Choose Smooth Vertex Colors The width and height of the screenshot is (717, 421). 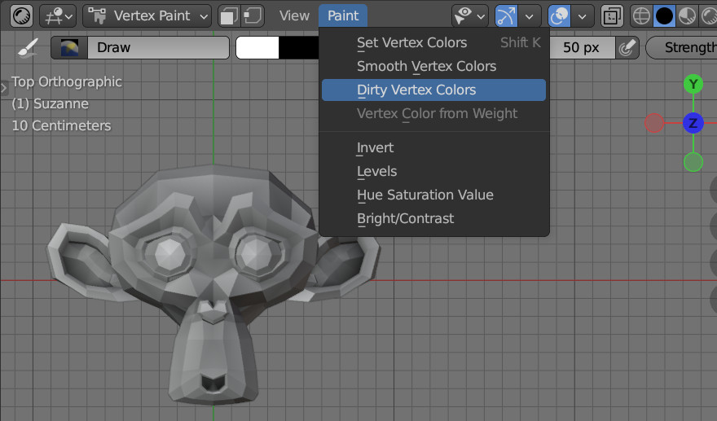point(434,66)
